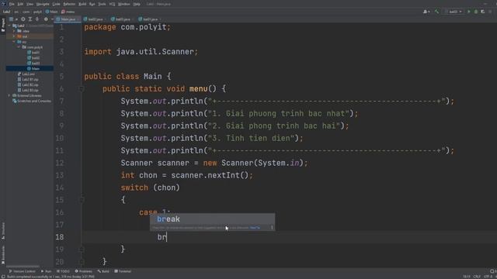Open the View menu
This screenshot has width=497, height=279.
click(30, 4)
